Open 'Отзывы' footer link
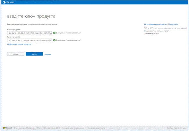This screenshot has width=189, height=131. pyautogui.click(x=184, y=128)
